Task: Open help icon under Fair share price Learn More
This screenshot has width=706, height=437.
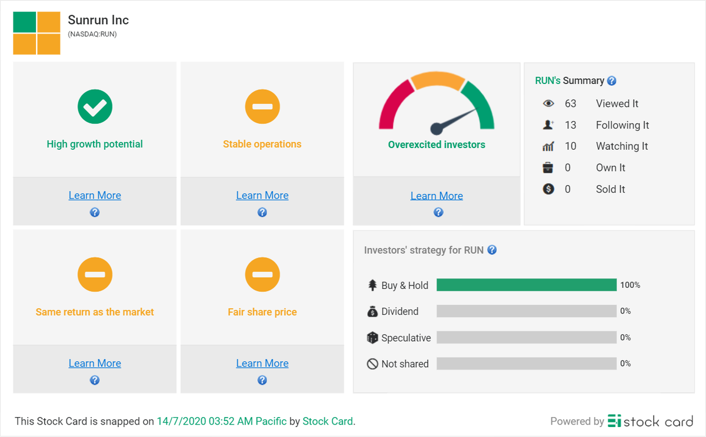Action: pyautogui.click(x=262, y=380)
